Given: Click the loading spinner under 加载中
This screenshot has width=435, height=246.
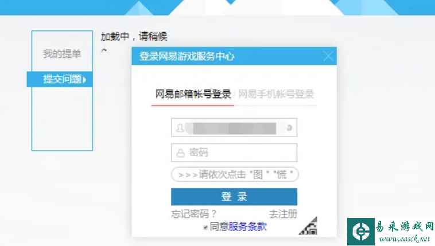Looking at the screenshot, I should pos(104,50).
